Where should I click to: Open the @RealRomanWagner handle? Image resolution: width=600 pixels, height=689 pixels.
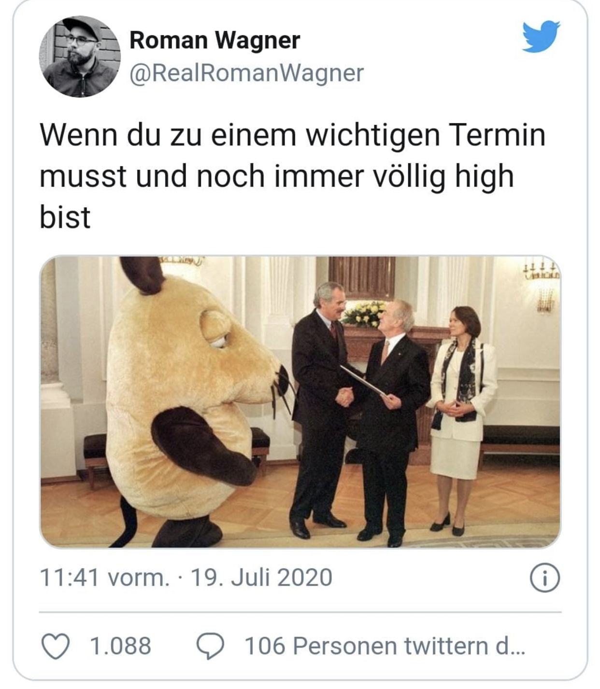[246, 73]
